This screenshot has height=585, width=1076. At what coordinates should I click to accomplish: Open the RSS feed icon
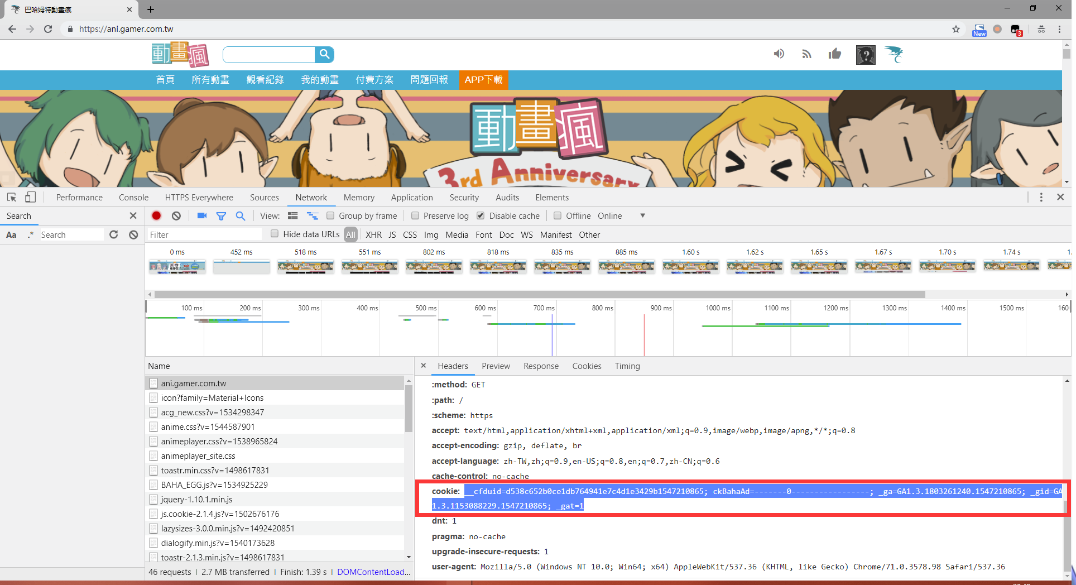pos(806,54)
